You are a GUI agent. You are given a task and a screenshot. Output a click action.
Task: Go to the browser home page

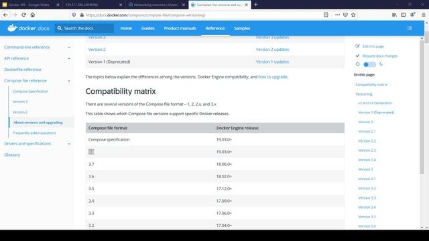tap(33, 15)
